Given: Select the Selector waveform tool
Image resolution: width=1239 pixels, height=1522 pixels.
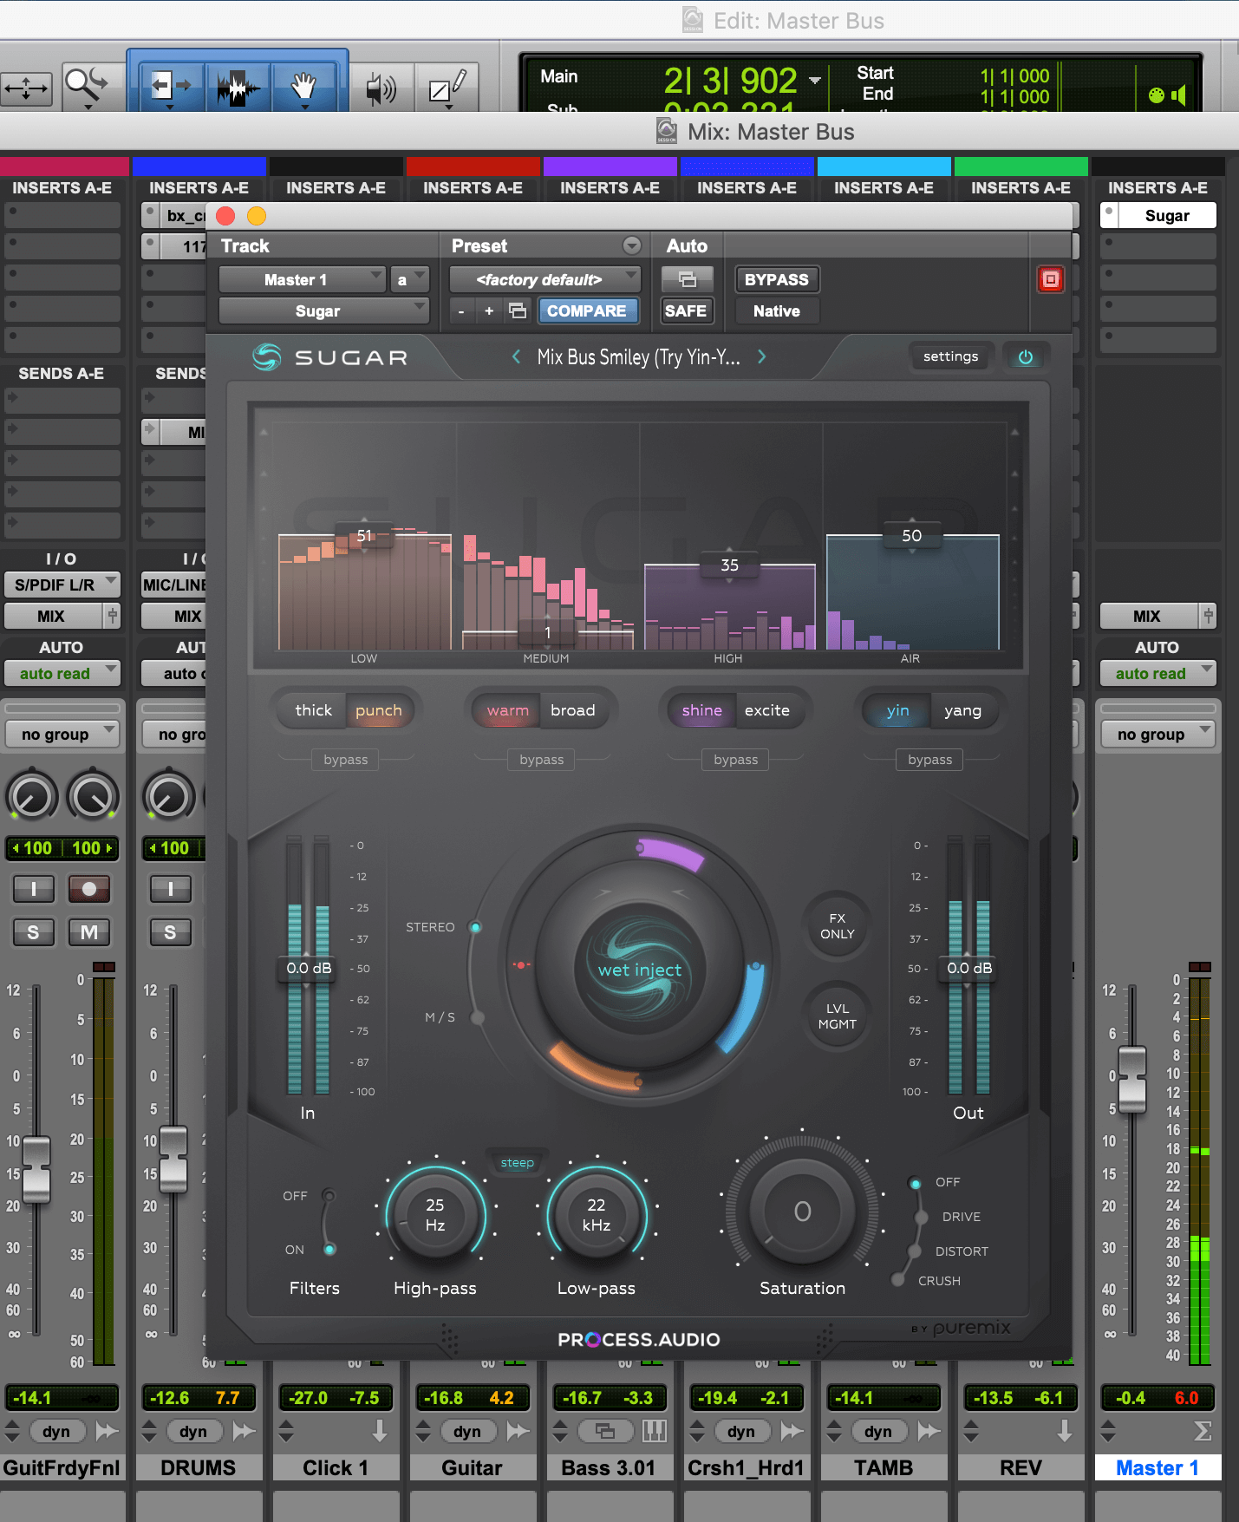Looking at the screenshot, I should click(238, 87).
